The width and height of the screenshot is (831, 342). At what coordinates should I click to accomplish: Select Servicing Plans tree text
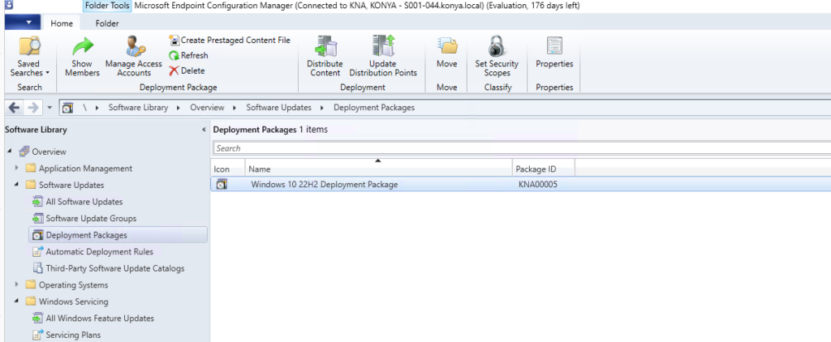(x=73, y=336)
